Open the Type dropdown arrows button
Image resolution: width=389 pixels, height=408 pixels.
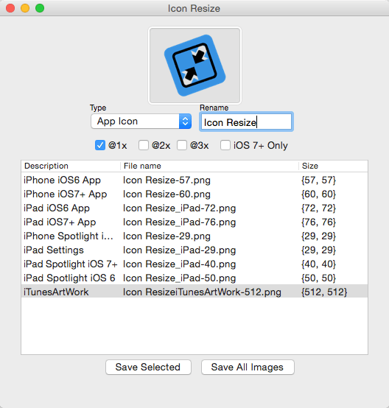click(185, 122)
